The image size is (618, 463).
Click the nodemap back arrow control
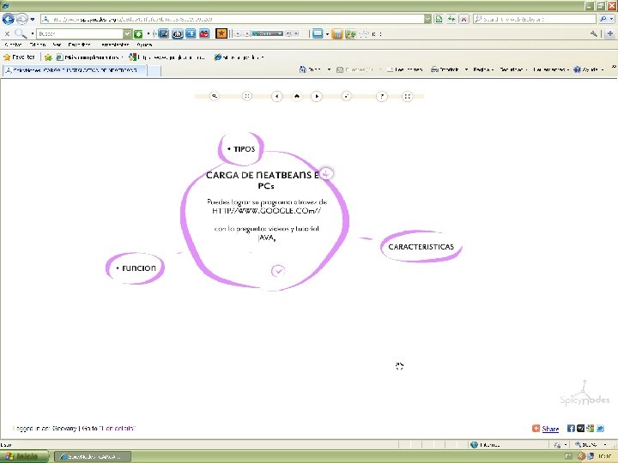coord(276,96)
